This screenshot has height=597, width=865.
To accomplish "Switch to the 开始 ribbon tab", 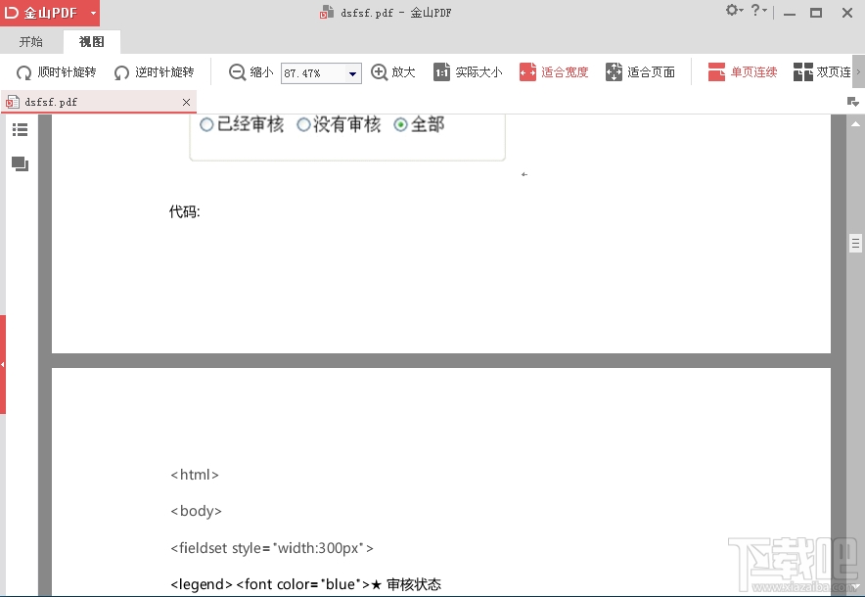I will pyautogui.click(x=30, y=42).
